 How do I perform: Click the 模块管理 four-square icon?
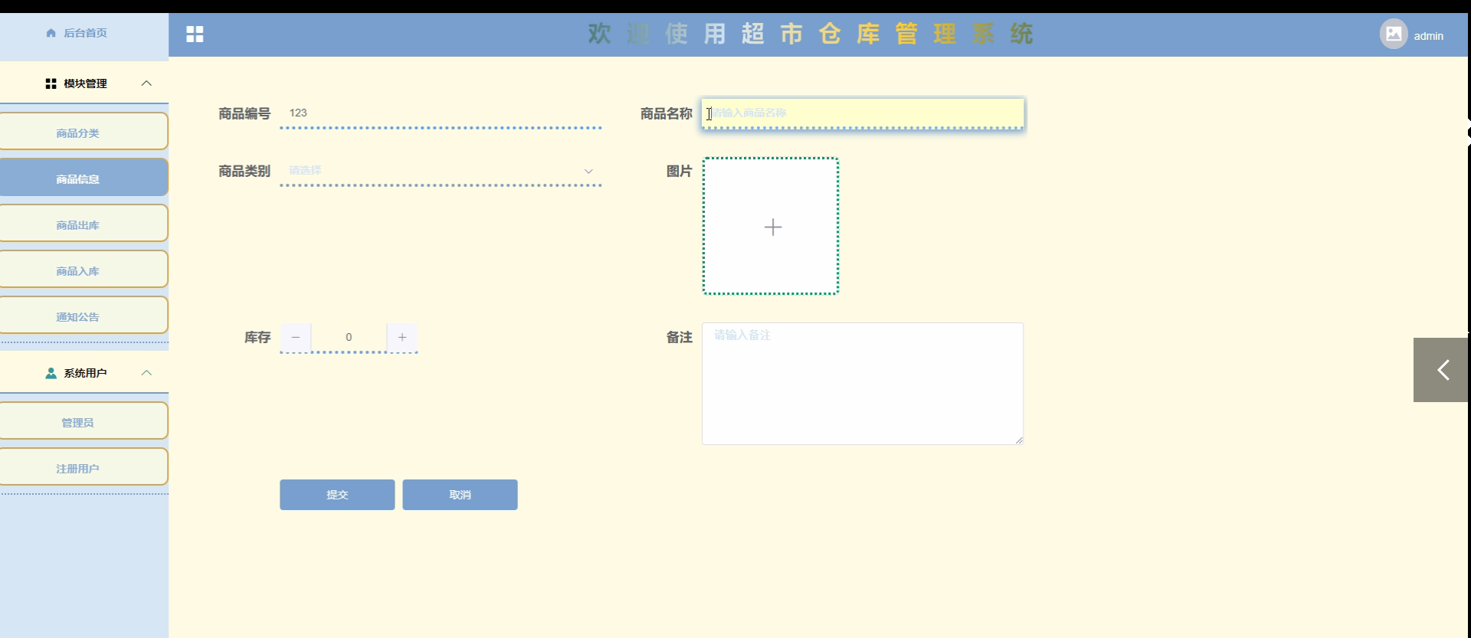pyautogui.click(x=51, y=83)
